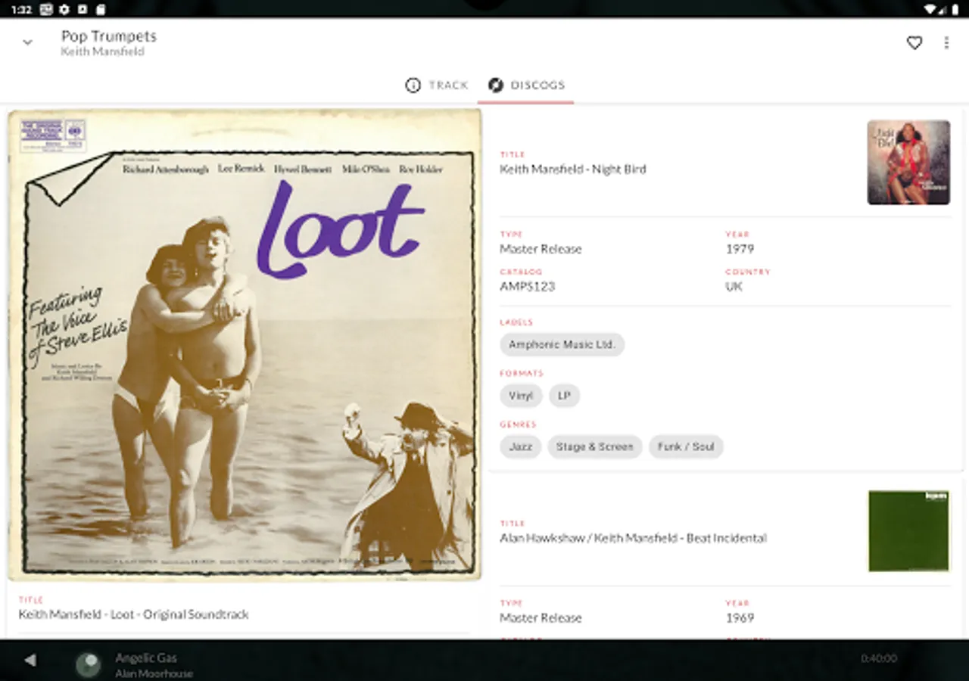Tap the Funk / Soul genre chip
The width and height of the screenshot is (969, 681).
(686, 446)
